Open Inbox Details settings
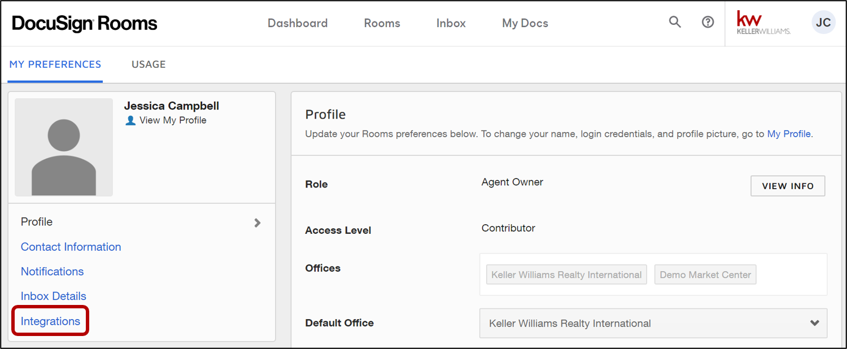Screen dimensions: 847x349 pyautogui.click(x=54, y=296)
